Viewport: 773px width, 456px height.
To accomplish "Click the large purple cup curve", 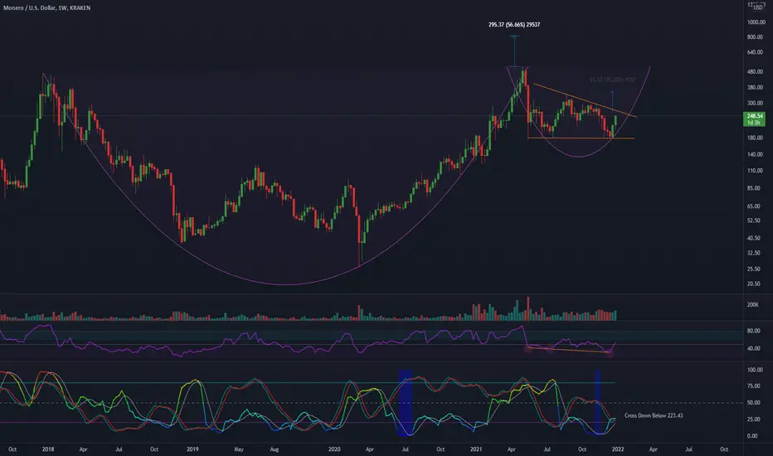I will point(286,284).
